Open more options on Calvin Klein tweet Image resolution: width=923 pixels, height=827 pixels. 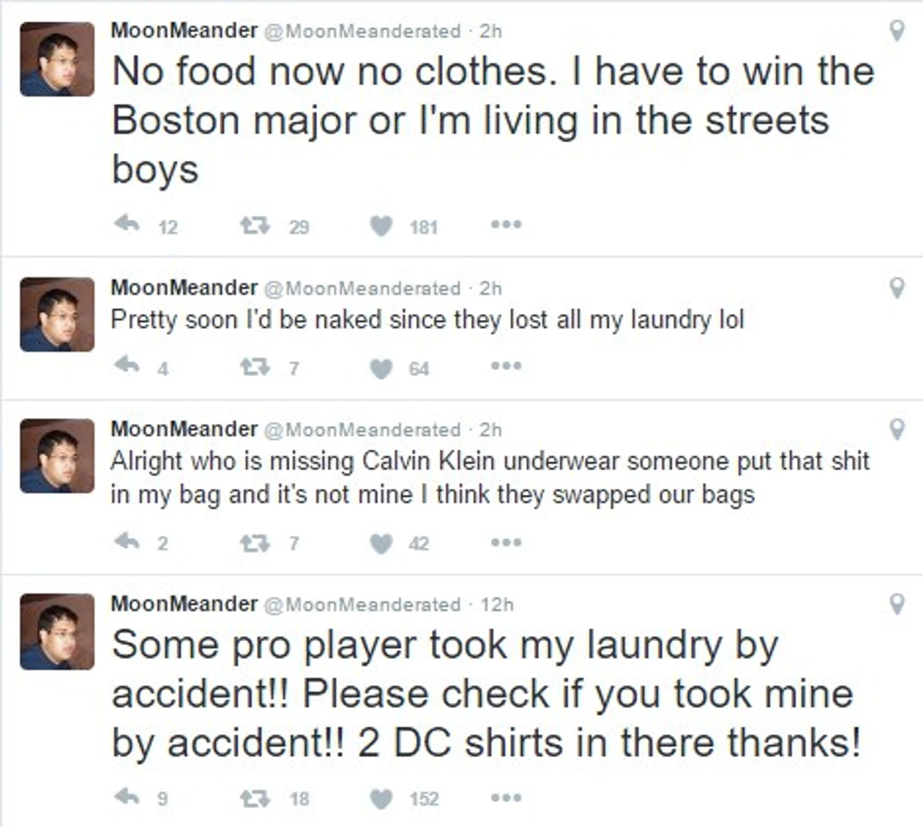click(506, 542)
